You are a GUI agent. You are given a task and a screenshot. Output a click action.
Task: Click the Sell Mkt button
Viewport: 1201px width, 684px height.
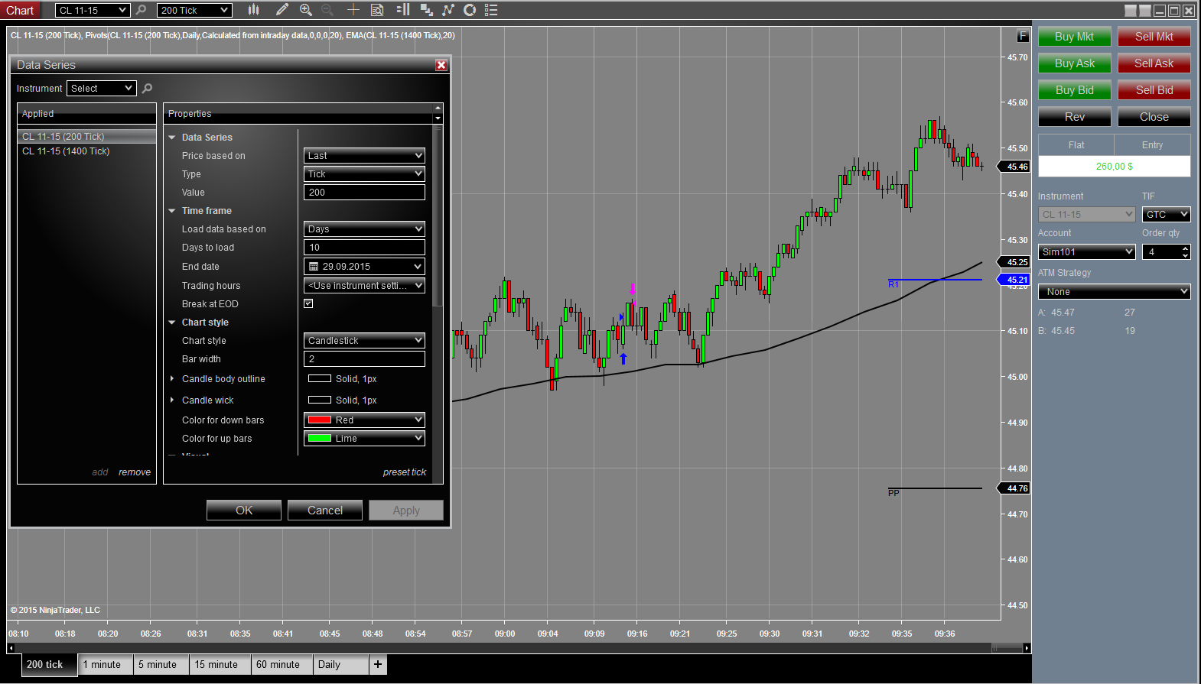click(1154, 37)
